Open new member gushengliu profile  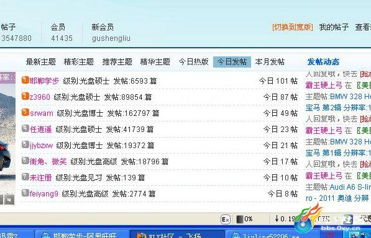[x=111, y=38]
